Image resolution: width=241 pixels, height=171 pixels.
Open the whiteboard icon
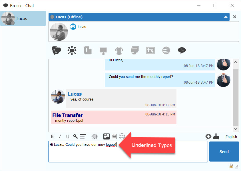(150, 50)
